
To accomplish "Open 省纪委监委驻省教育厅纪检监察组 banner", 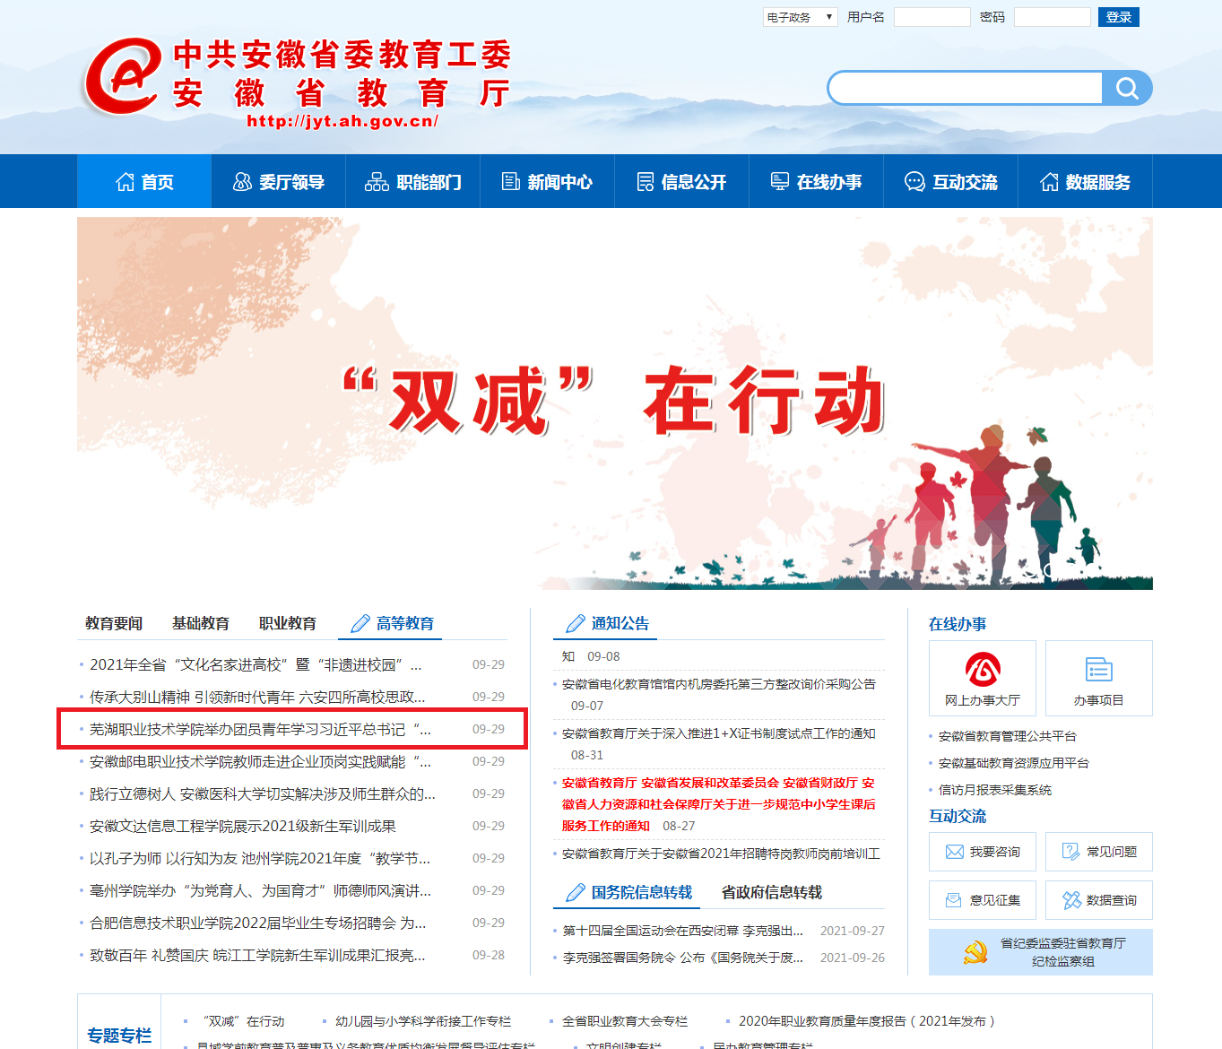I will [x=1040, y=952].
